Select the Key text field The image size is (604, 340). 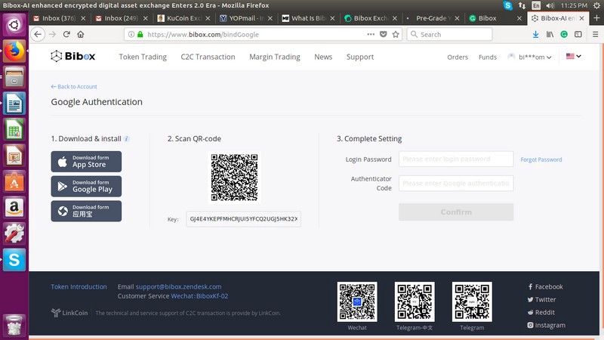coord(243,219)
